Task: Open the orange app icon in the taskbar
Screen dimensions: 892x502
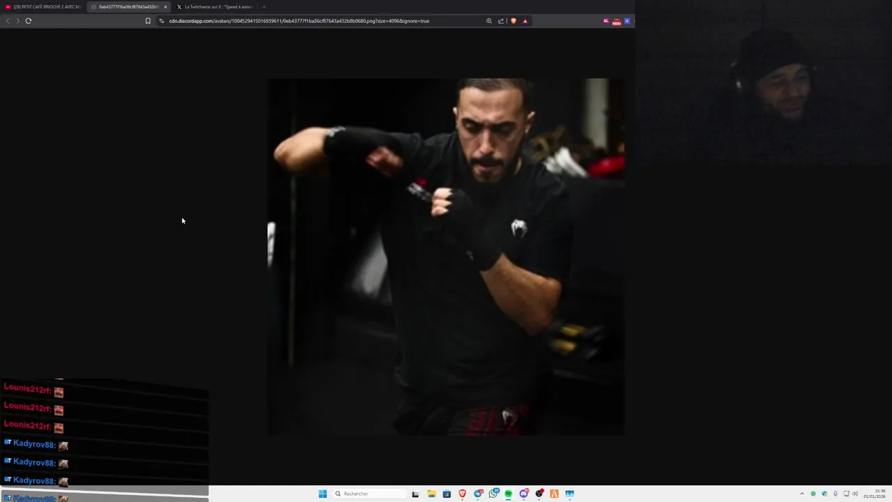Action: (555, 494)
